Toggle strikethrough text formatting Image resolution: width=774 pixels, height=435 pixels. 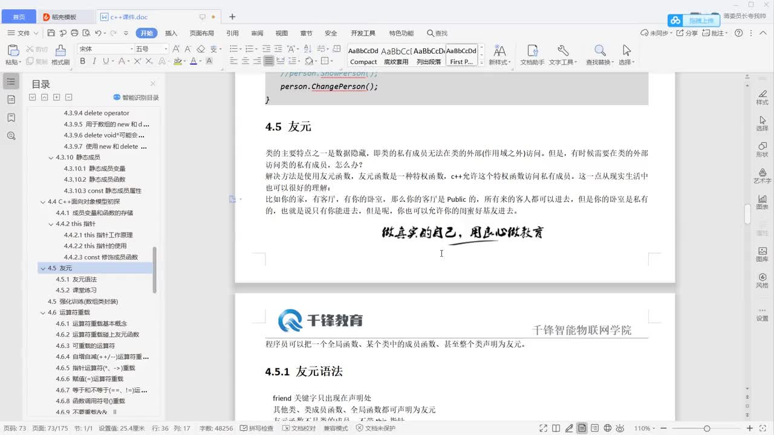pyautogui.click(x=122, y=61)
